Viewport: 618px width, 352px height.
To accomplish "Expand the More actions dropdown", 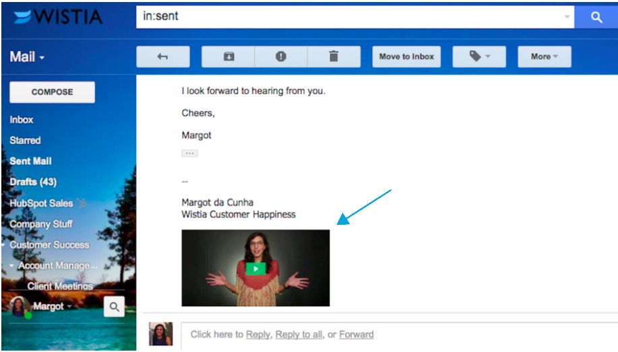I will point(545,57).
